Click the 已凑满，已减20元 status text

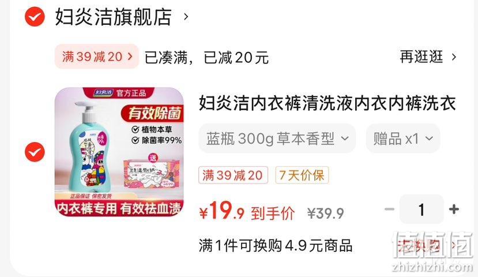click(x=206, y=57)
